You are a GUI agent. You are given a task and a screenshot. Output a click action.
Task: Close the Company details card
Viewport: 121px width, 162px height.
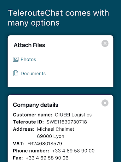pos(105,103)
